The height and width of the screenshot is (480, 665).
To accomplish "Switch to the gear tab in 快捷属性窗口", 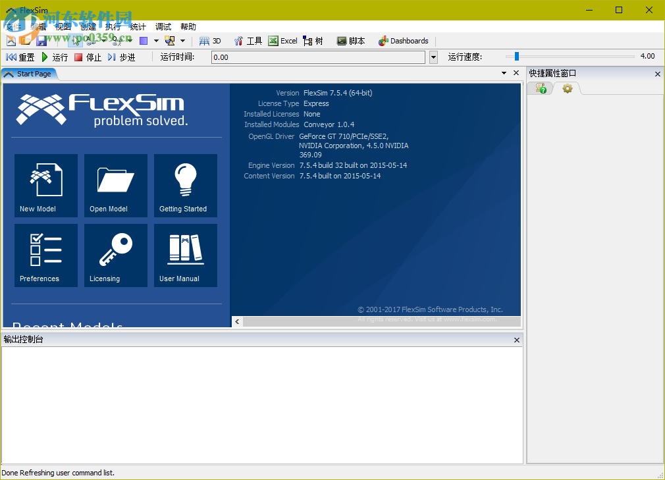I will pos(568,88).
